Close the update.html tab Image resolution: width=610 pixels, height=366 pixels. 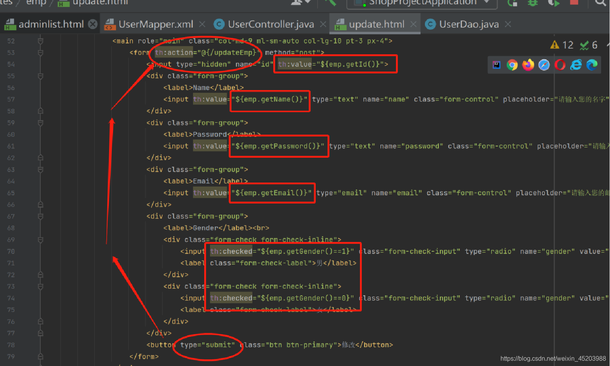[x=414, y=24]
